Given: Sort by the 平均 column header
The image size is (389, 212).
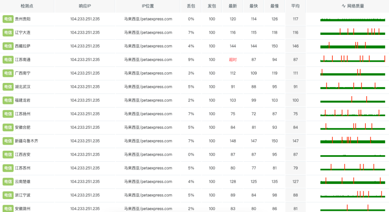Looking at the screenshot, I should tap(295, 6).
